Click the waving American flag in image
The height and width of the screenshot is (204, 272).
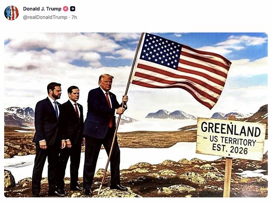click(x=181, y=69)
